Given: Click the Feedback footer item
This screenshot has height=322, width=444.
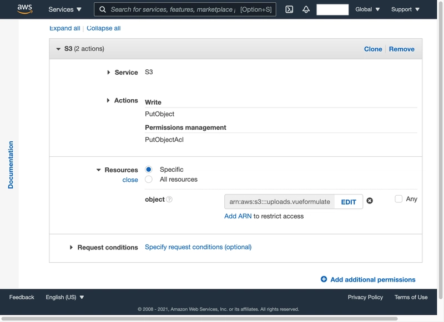Looking at the screenshot, I should 22,297.
